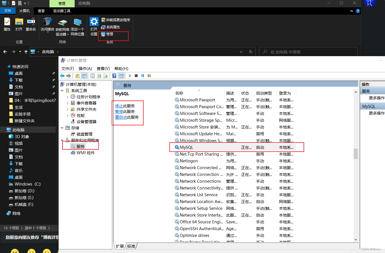Click the Explorer address bar refresh icon
385x253 pixels.
(250, 52)
